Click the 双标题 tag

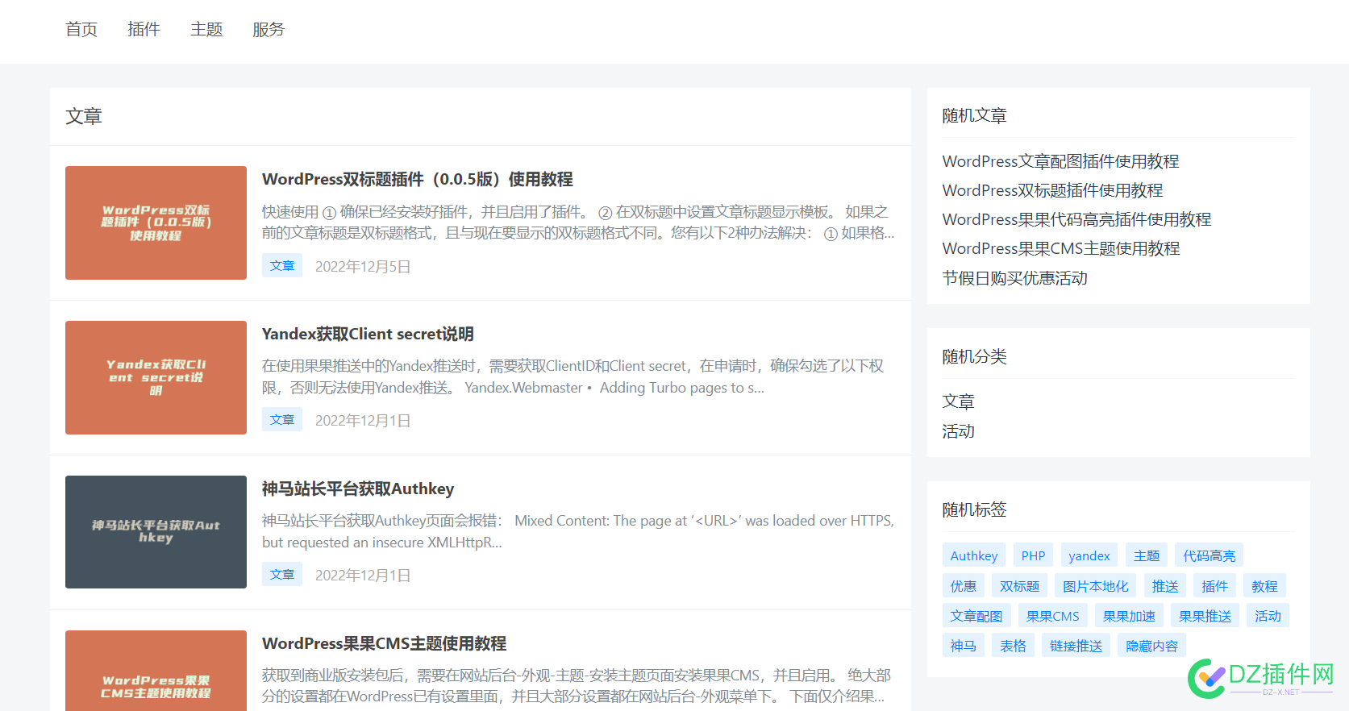[x=1019, y=586]
